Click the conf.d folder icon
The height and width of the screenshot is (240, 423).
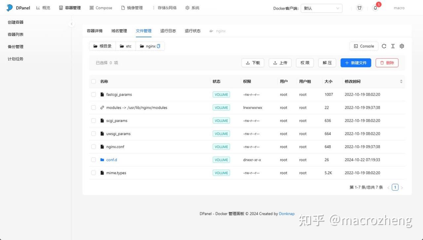(x=102, y=160)
